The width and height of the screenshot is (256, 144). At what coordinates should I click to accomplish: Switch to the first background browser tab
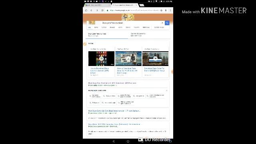(x=97, y=5)
